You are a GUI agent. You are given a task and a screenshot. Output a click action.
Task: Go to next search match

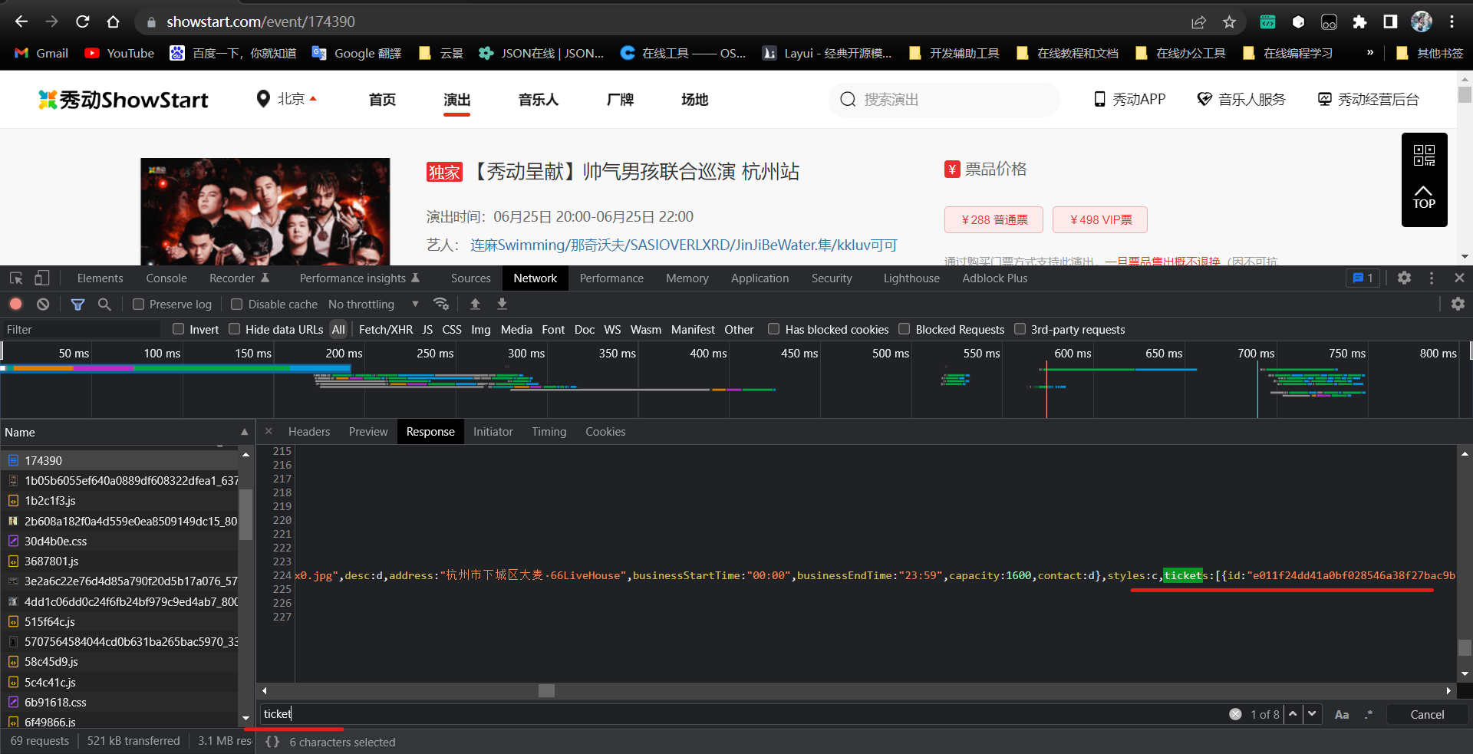(1312, 714)
